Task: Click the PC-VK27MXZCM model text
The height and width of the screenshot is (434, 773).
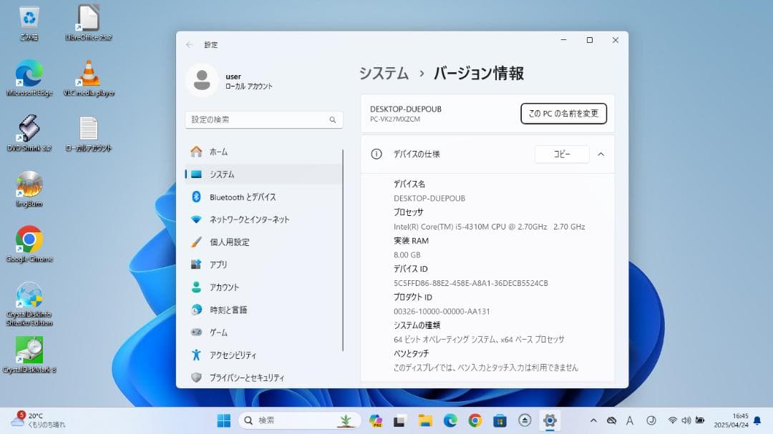Action: coord(395,119)
